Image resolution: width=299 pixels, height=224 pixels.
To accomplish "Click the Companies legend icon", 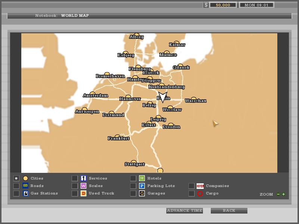I will tap(200, 186).
